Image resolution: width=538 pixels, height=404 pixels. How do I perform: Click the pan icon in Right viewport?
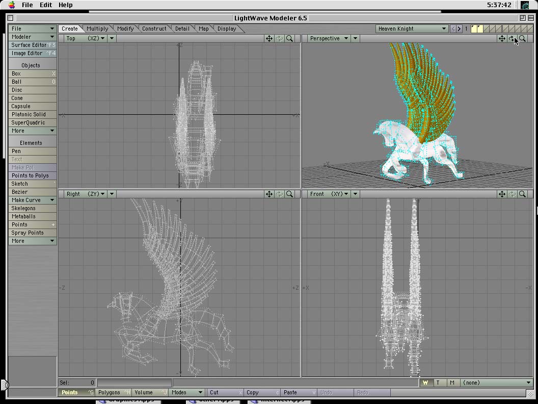[x=270, y=194]
